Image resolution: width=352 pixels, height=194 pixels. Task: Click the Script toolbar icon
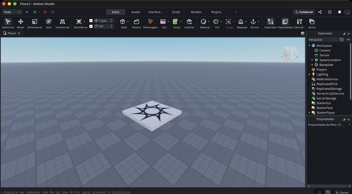(x=175, y=22)
